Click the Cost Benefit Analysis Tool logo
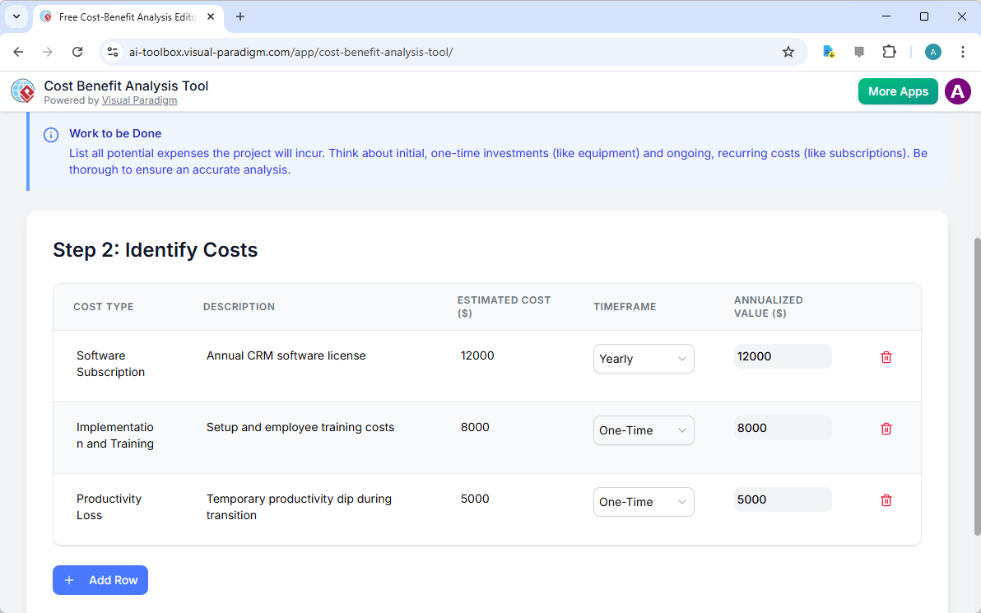This screenshot has height=613, width=981. point(22,91)
